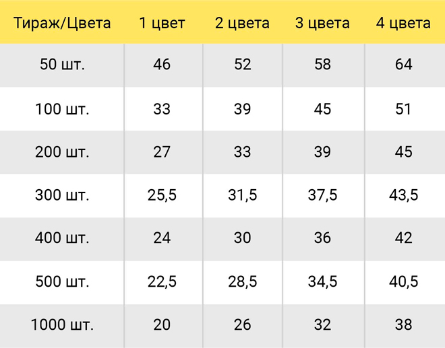Click the 100 шт. row label
The width and height of the screenshot is (445, 348).
[x=62, y=109]
